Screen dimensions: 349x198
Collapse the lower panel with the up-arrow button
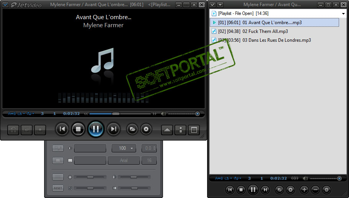pyautogui.click(x=167, y=130)
